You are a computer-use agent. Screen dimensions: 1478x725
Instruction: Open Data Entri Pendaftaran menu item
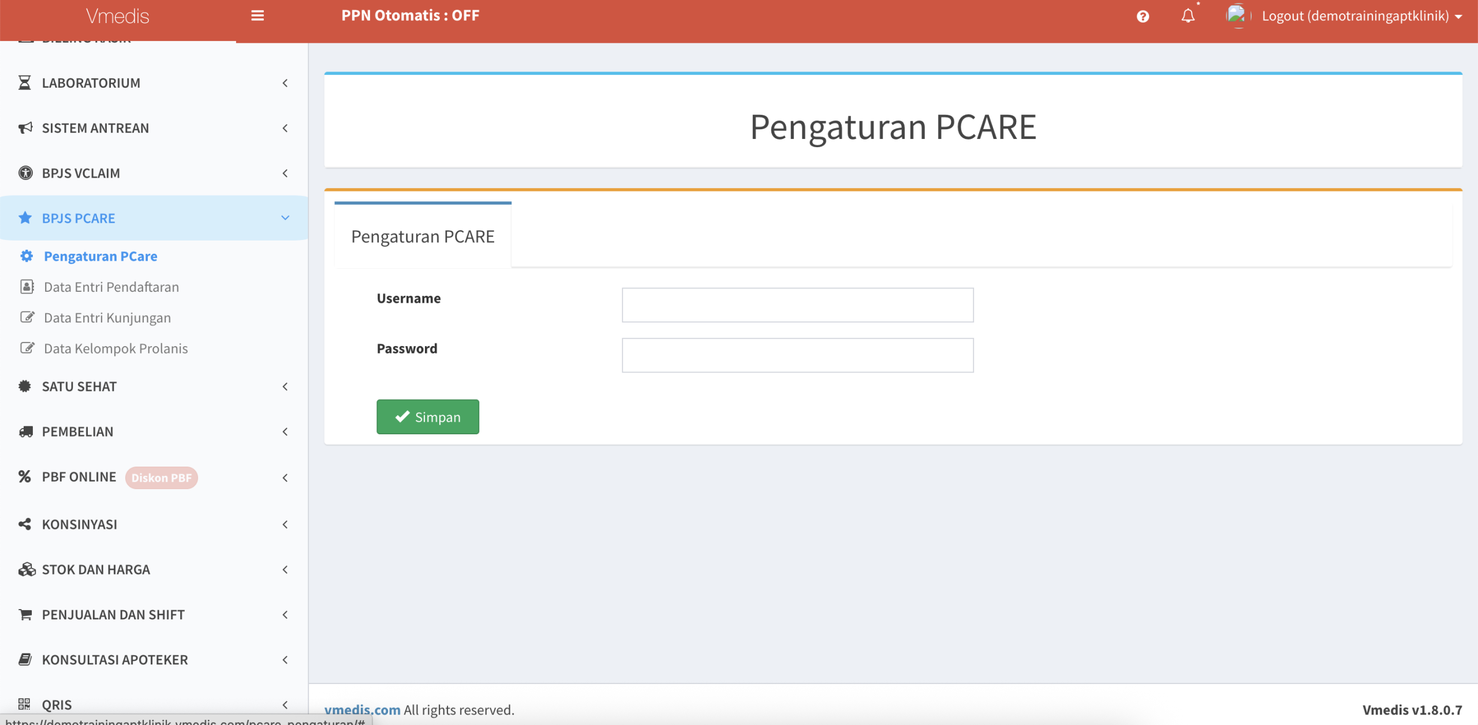click(111, 287)
